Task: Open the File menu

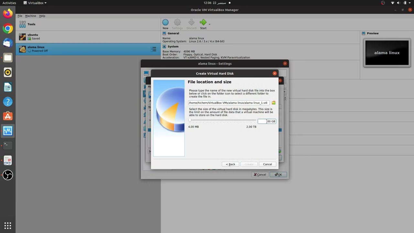Action: point(20,16)
